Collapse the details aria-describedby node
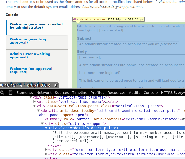 click(x=38, y=111)
